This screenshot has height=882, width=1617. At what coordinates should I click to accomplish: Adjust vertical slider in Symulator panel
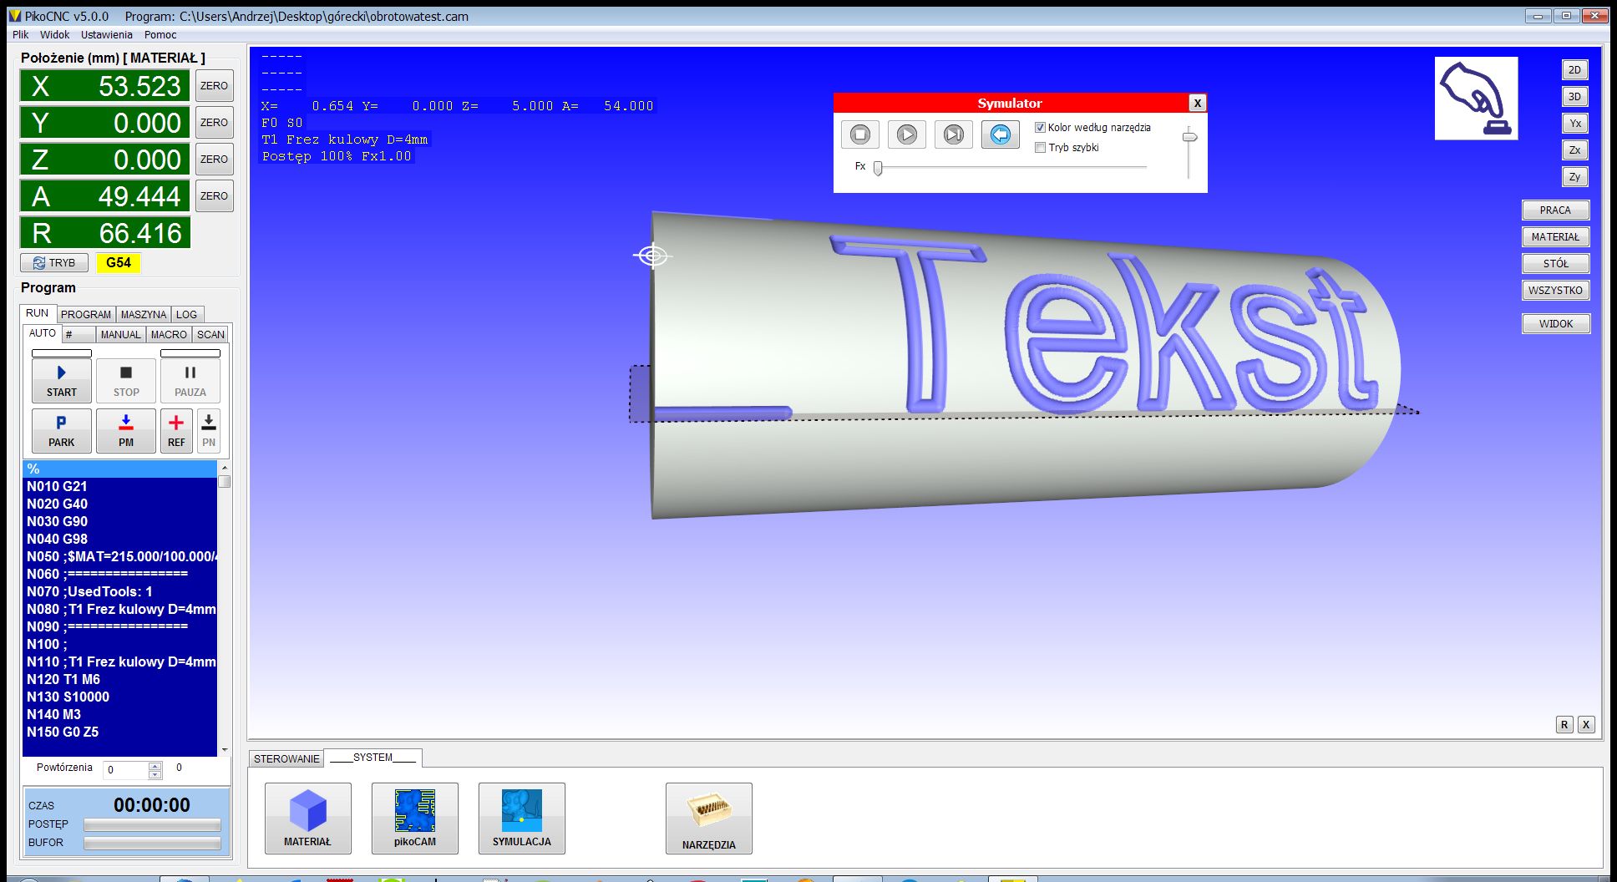[1189, 137]
